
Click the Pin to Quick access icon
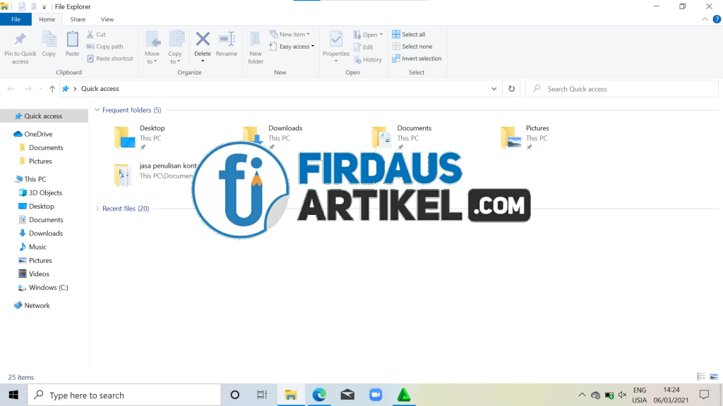click(x=20, y=39)
